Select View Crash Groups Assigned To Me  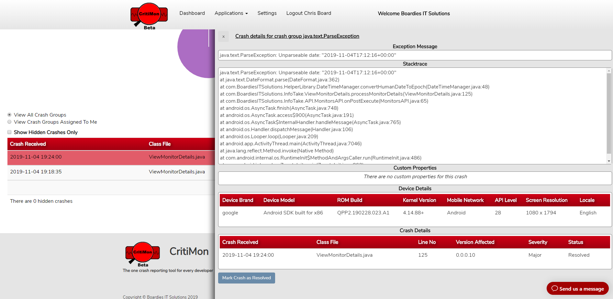click(x=9, y=122)
